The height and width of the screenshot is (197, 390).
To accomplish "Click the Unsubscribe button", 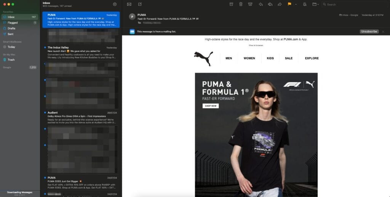I will point(369,32).
